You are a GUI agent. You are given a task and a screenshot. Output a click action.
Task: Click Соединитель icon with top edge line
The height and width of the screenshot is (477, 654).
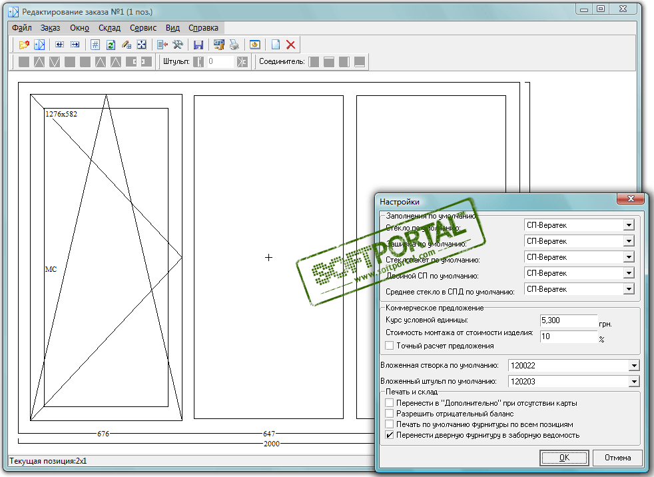click(329, 62)
